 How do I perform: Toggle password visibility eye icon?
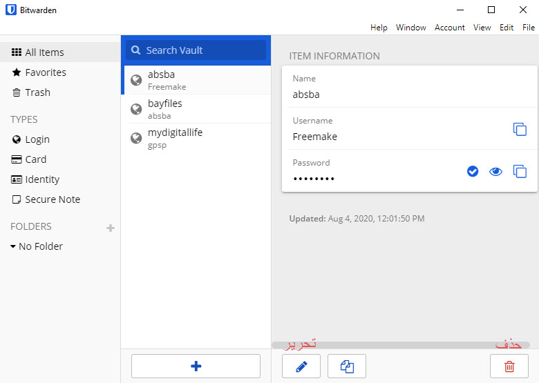coord(495,171)
